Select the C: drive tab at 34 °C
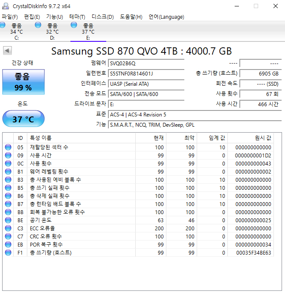 coord(17,31)
